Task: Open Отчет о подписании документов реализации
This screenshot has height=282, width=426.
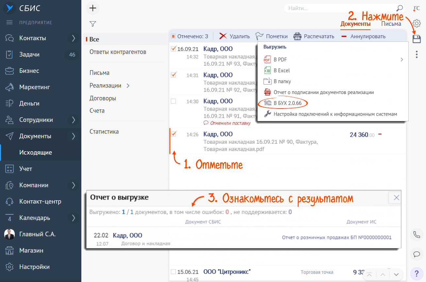Action: 324,92
